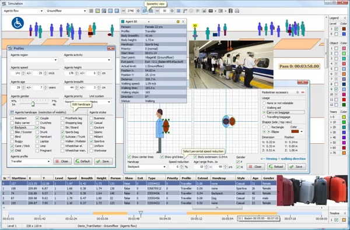
Task: Click the minus icon left of the 30 field
Action: click(x=157, y=10)
